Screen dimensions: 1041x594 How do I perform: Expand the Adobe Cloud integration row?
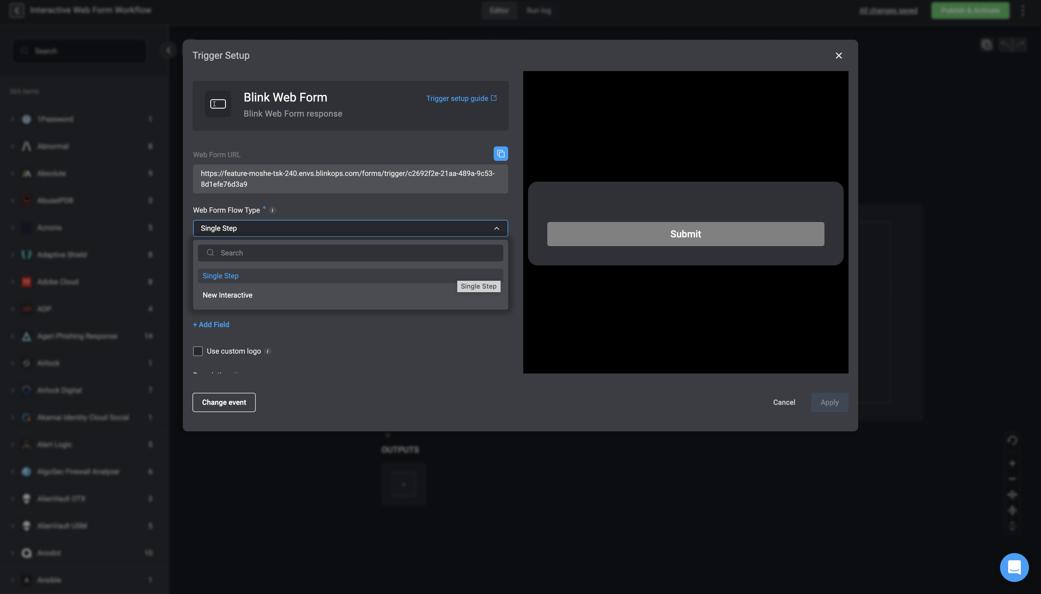coord(12,282)
